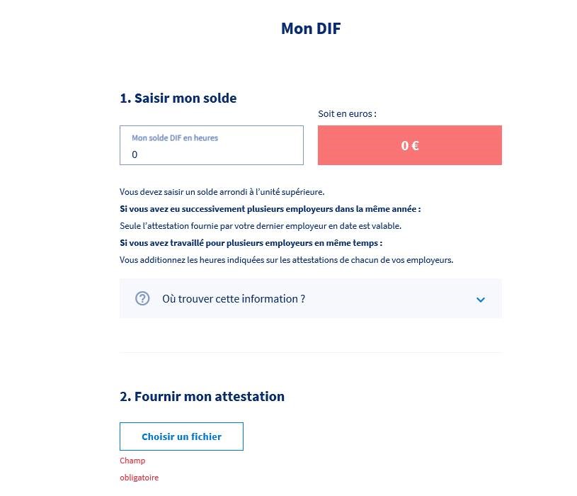Viewport: 577px width, 496px height.
Task: Click the "Vous additionnez les heures indiquées" sentence
Action: [x=286, y=260]
